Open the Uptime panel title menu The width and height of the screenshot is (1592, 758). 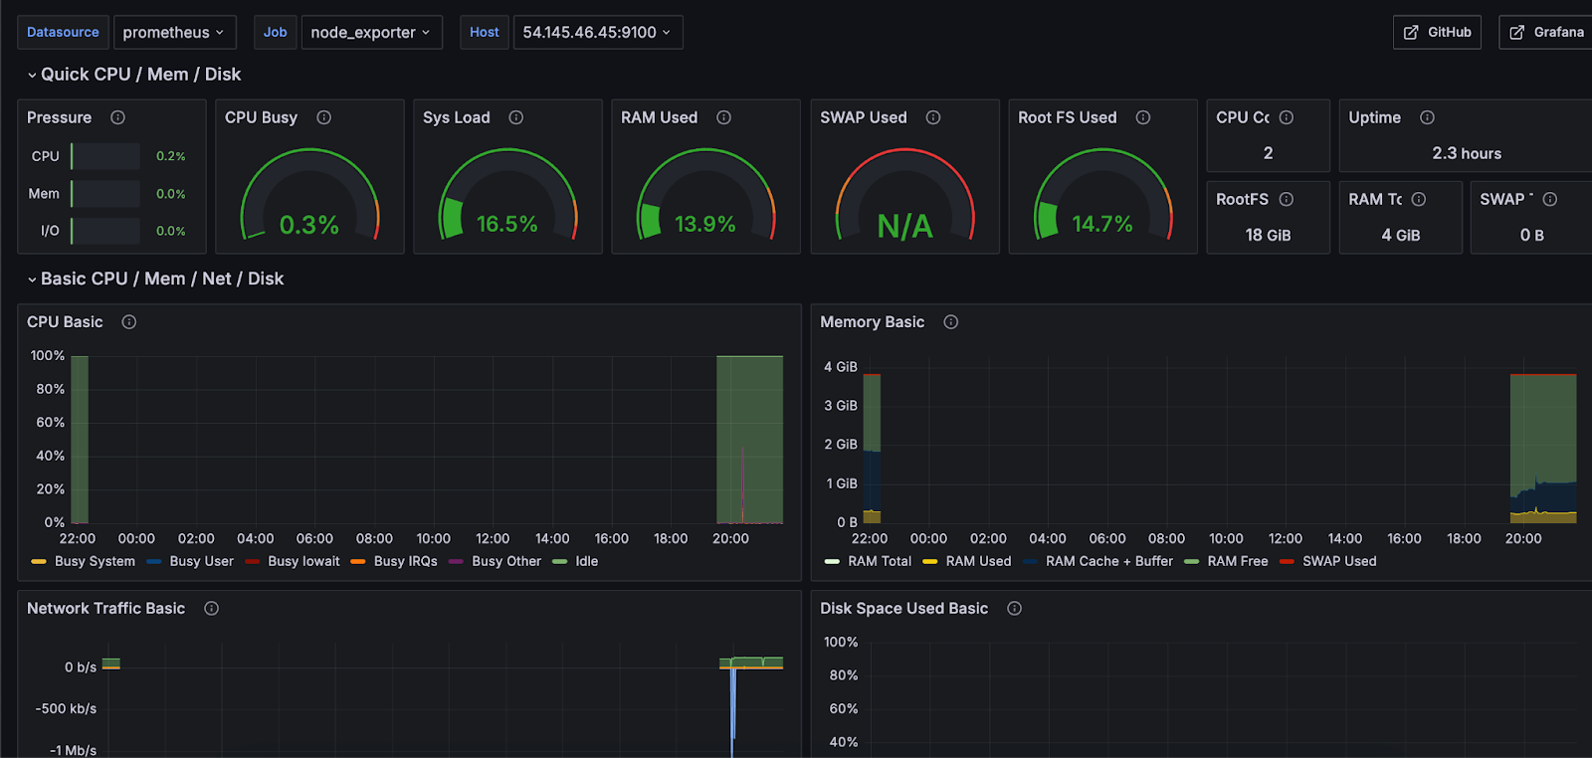coord(1374,117)
